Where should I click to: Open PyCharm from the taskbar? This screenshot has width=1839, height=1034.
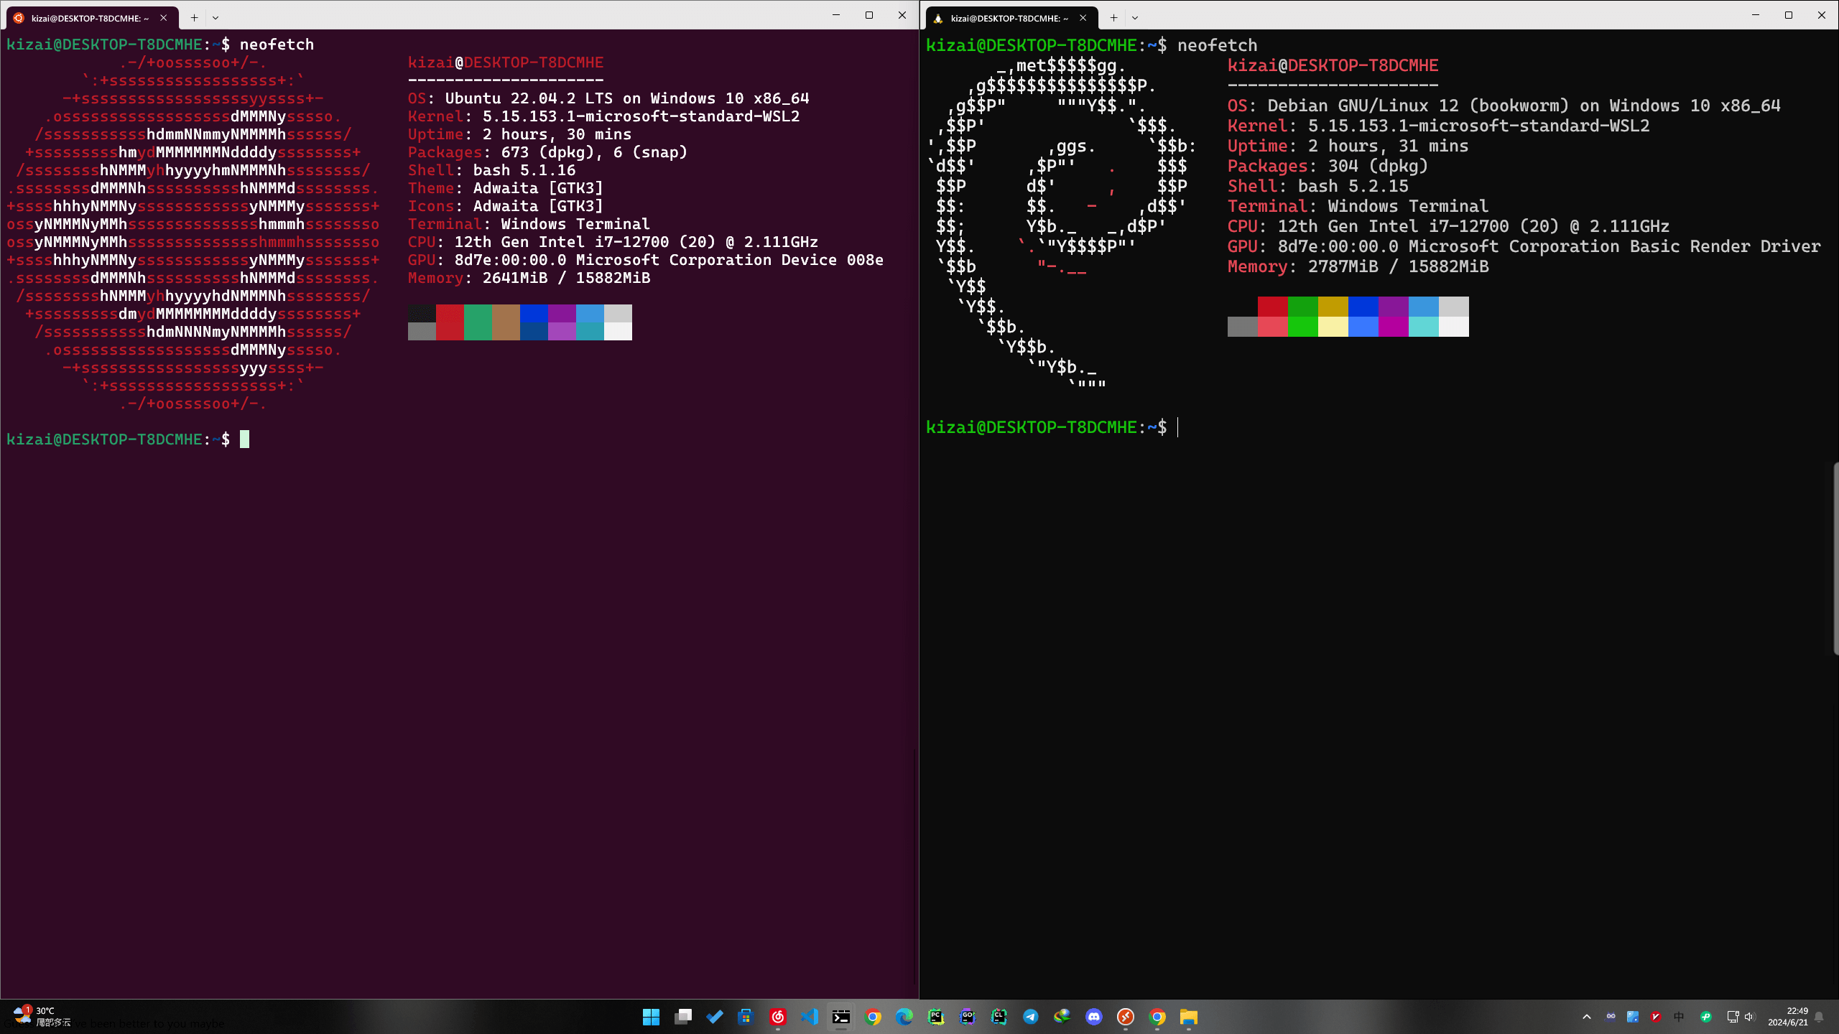click(x=936, y=1017)
